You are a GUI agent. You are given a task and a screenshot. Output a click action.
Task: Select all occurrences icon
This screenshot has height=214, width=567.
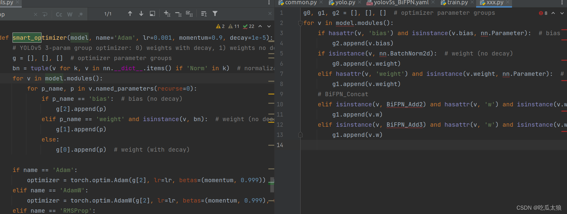tap(190, 14)
